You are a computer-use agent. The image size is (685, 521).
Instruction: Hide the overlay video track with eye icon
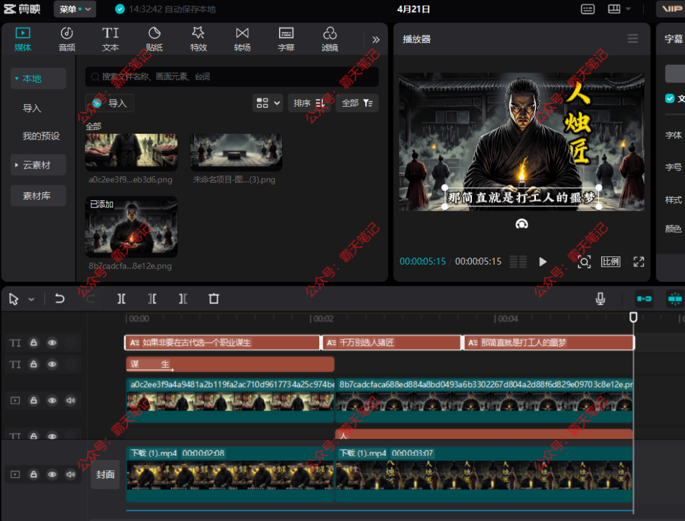click(52, 400)
